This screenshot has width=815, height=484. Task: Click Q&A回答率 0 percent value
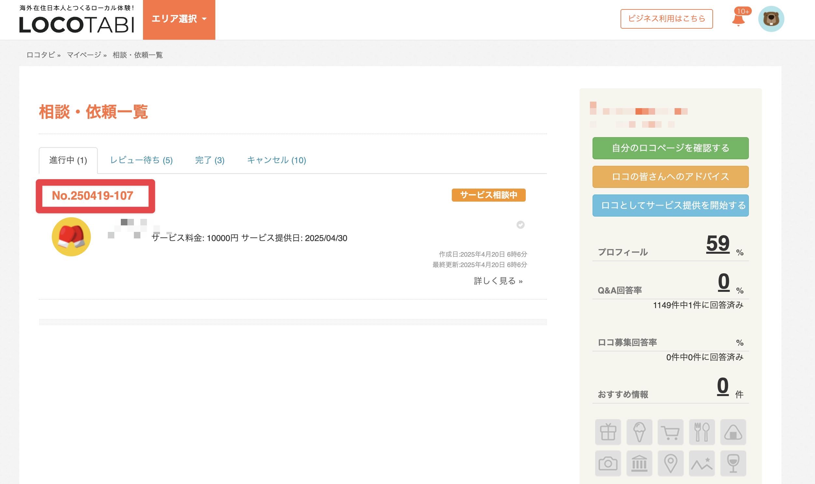(x=723, y=282)
